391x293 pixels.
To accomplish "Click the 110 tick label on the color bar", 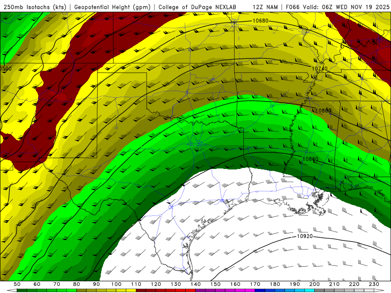I will (136, 284).
